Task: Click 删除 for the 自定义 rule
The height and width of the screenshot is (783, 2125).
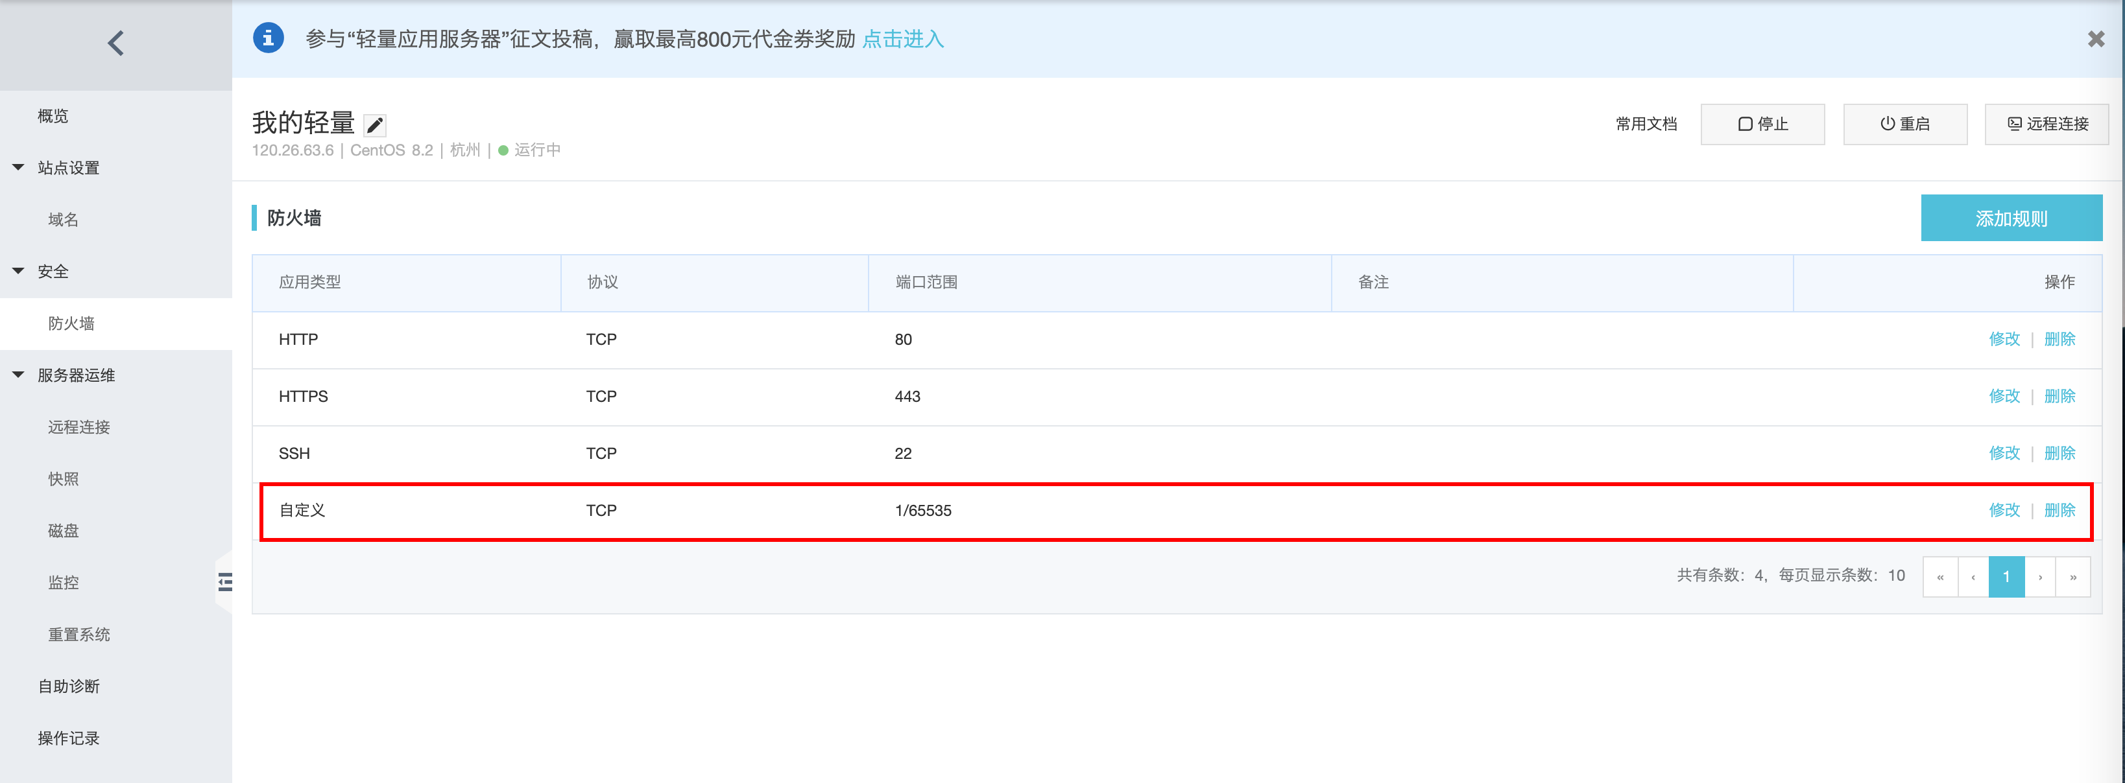Action: tap(2059, 510)
